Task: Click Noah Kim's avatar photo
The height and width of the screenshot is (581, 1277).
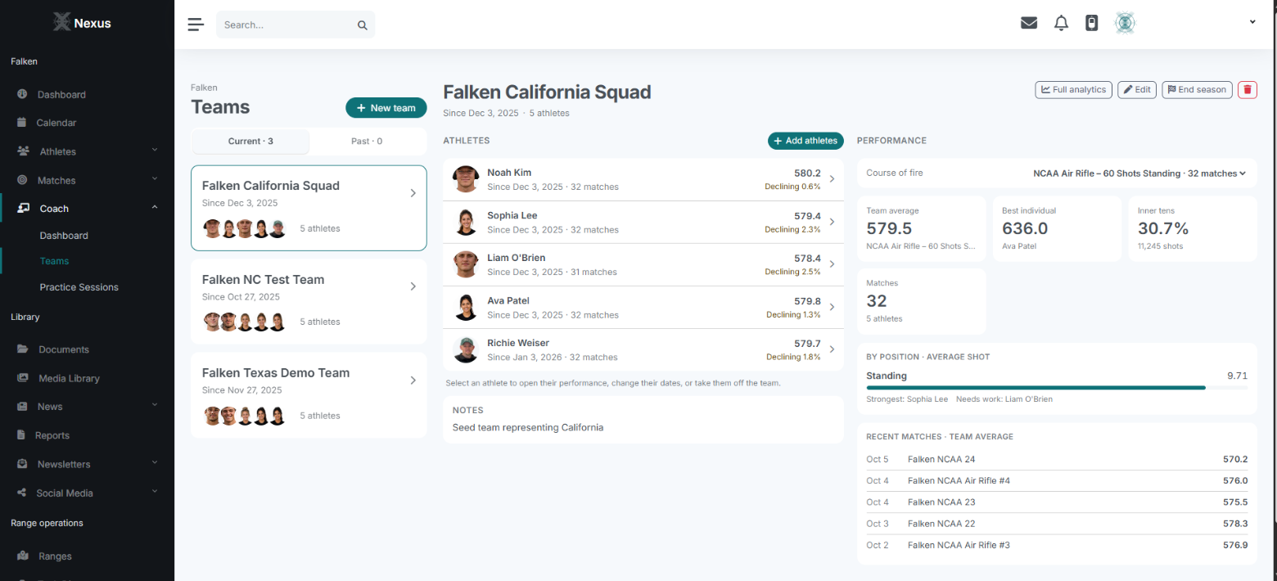Action: (465, 179)
